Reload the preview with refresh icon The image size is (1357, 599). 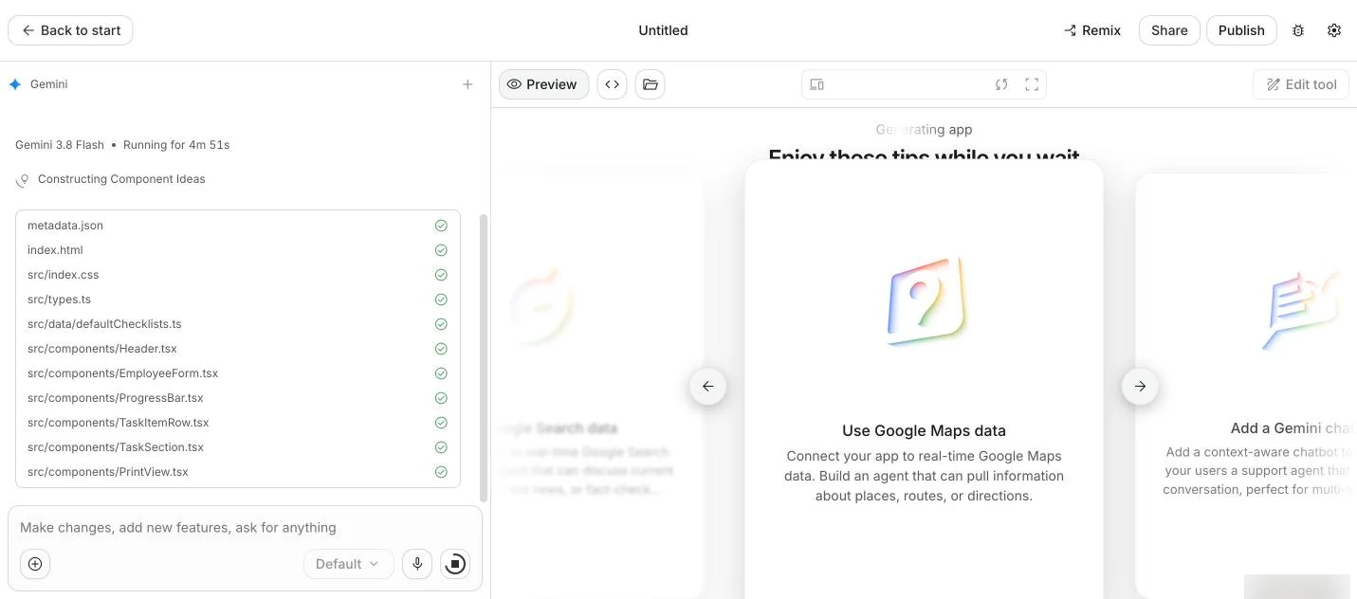1001,84
